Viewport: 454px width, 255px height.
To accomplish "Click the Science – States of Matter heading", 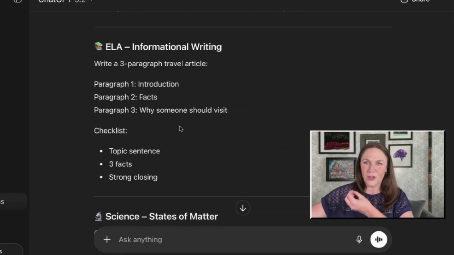I will coord(161,216).
